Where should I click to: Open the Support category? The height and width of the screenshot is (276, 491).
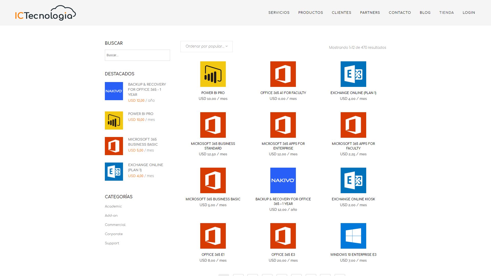(112, 243)
